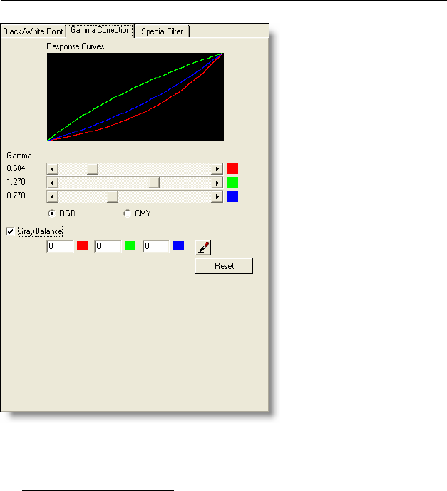This screenshot has width=447, height=491.
Task: Click blue gamma slider right arrow
Action: pyautogui.click(x=217, y=196)
